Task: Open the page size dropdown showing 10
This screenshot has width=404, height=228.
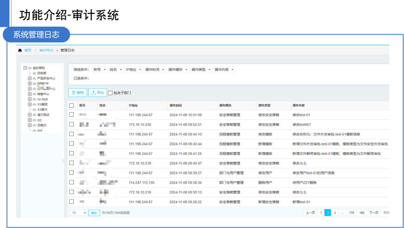Action: coord(78,213)
